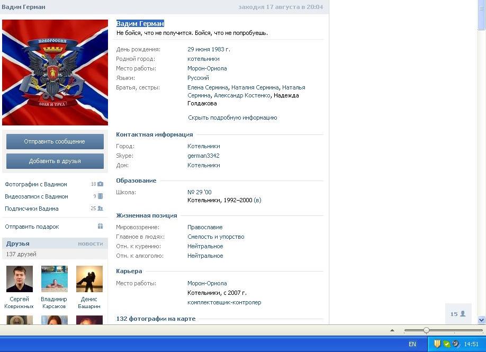Click the subscribers people icon beside 25
This screenshot has height=352, width=486.
101,208
